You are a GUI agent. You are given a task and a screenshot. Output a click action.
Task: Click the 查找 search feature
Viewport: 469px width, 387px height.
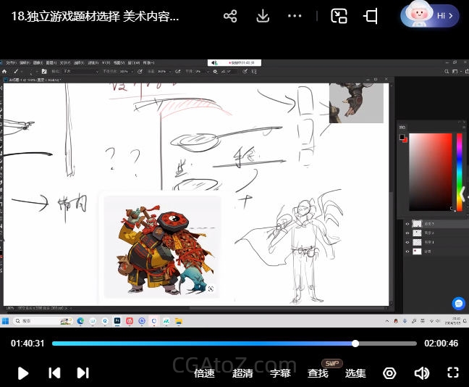click(318, 373)
